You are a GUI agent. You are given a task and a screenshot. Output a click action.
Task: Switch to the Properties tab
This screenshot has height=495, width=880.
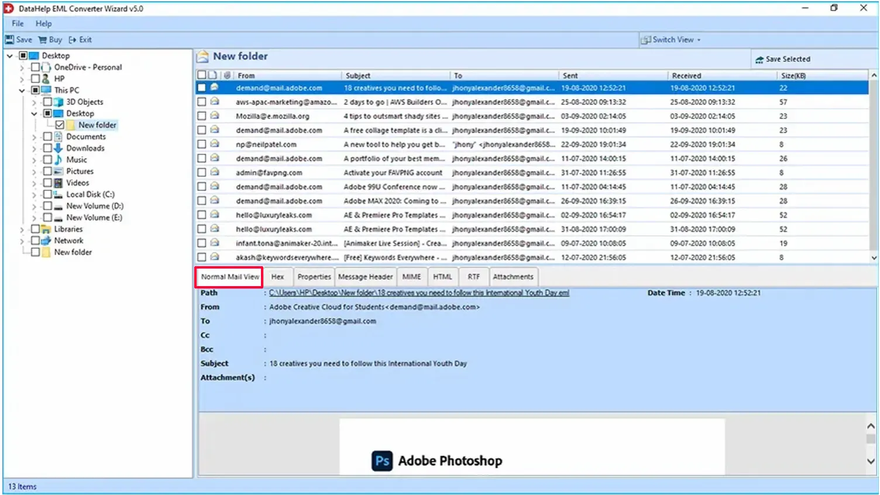tap(314, 277)
